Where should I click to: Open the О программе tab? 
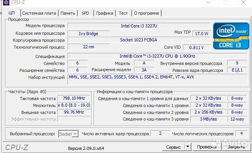pyautogui.click(x=146, y=13)
